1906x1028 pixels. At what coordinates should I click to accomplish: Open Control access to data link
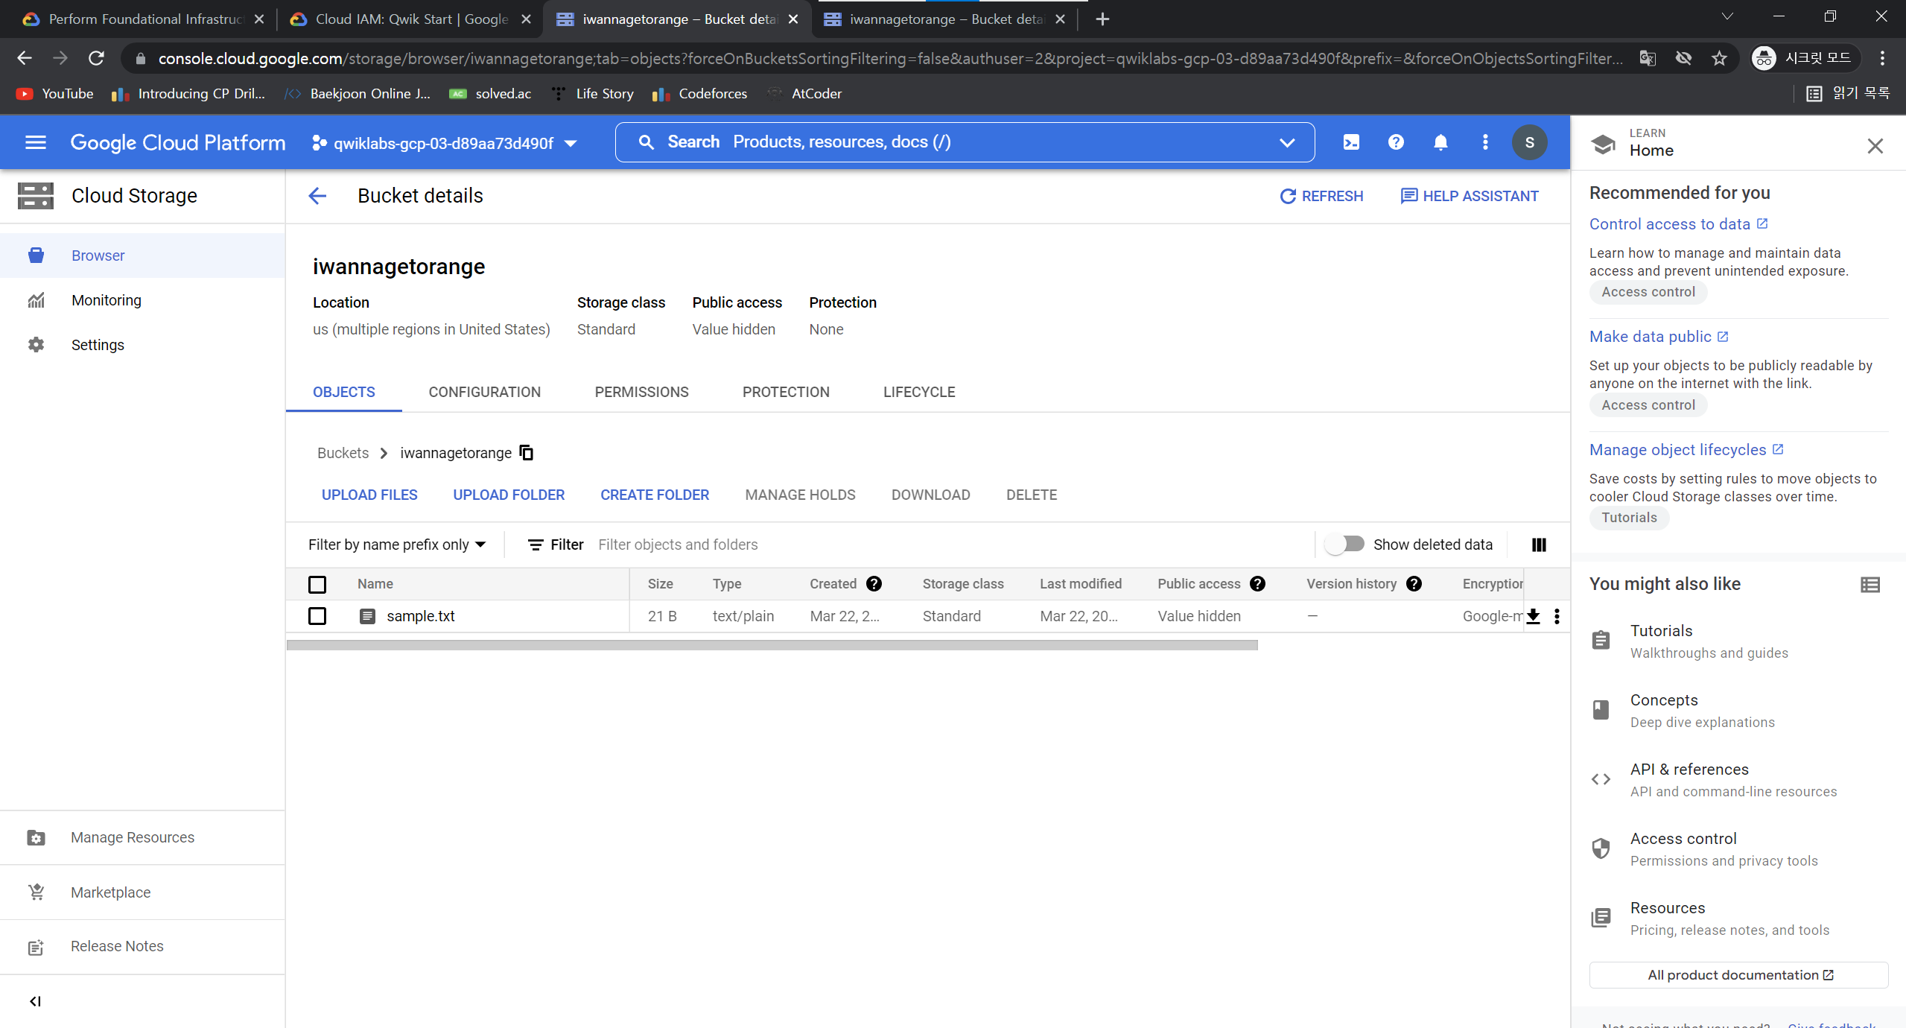(1669, 224)
